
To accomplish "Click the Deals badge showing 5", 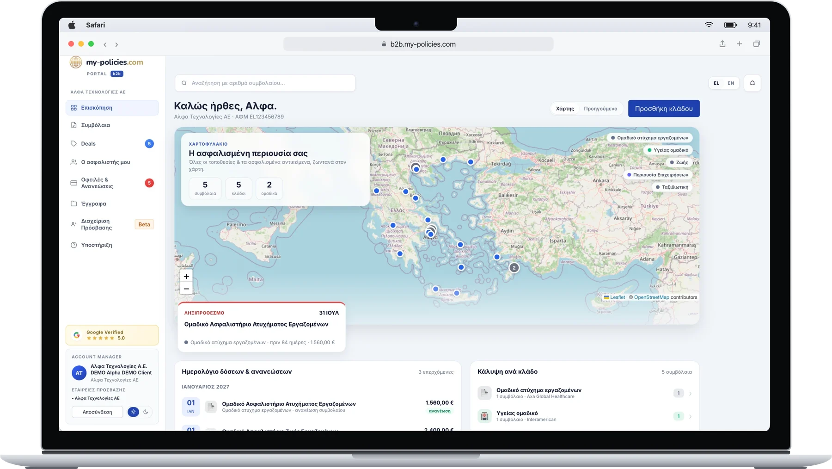I will click(149, 144).
